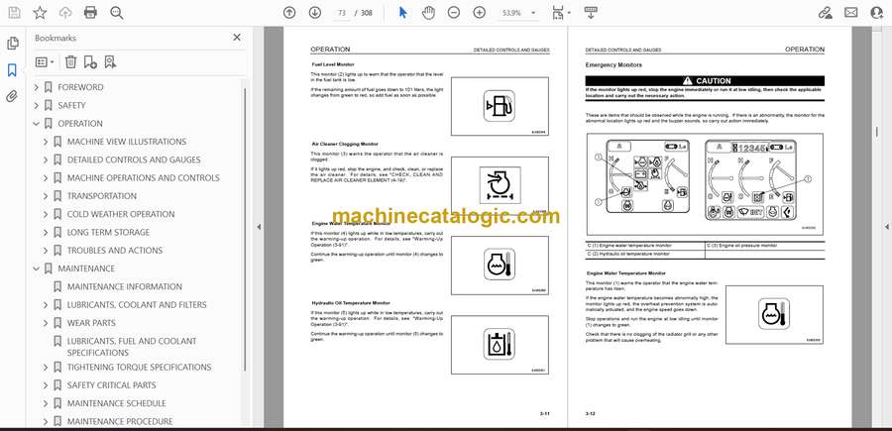Image resolution: width=892 pixels, height=431 pixels.
Task: Print the document with printer icon
Action: pyautogui.click(x=90, y=13)
